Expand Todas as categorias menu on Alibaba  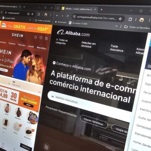pos(62,42)
